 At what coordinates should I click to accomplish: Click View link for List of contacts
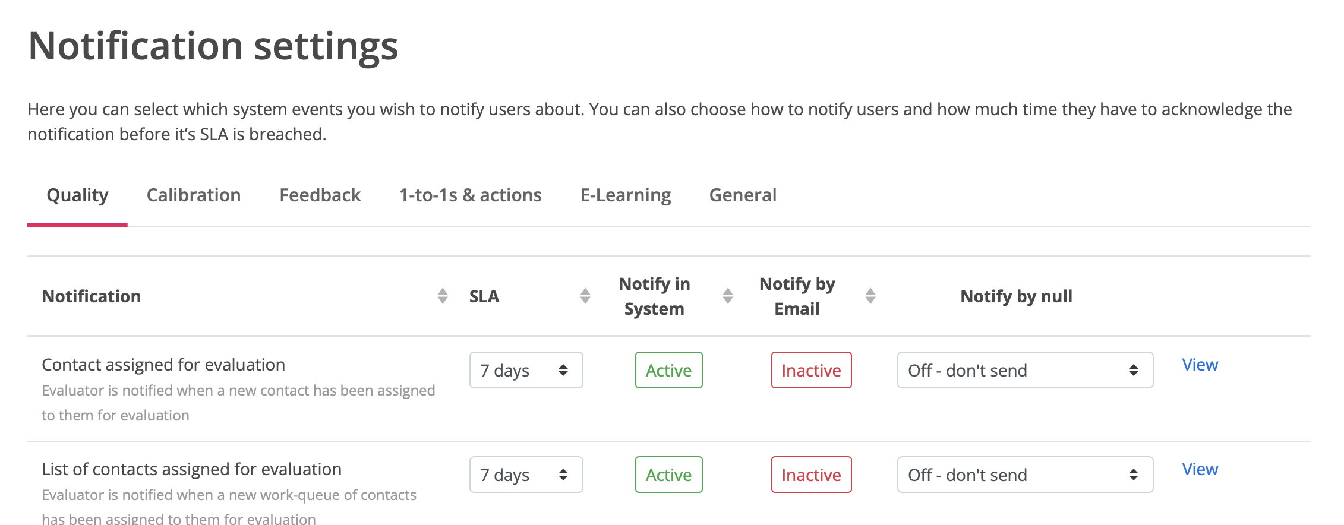(x=1200, y=469)
